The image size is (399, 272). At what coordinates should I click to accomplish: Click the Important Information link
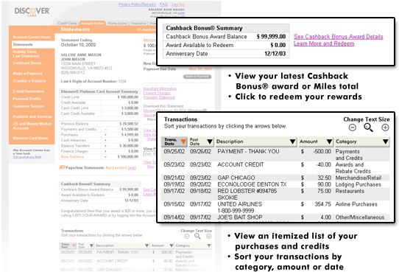tap(160, 88)
